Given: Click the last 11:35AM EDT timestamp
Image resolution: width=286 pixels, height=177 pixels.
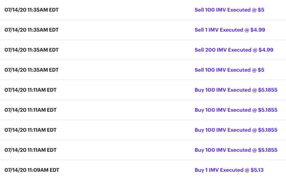Looking at the screenshot, I should point(32,70).
